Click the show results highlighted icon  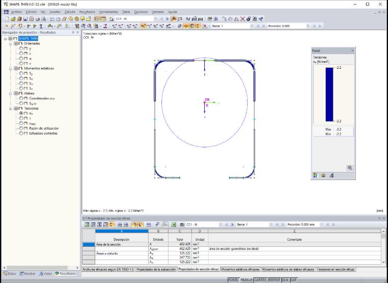tap(174, 19)
